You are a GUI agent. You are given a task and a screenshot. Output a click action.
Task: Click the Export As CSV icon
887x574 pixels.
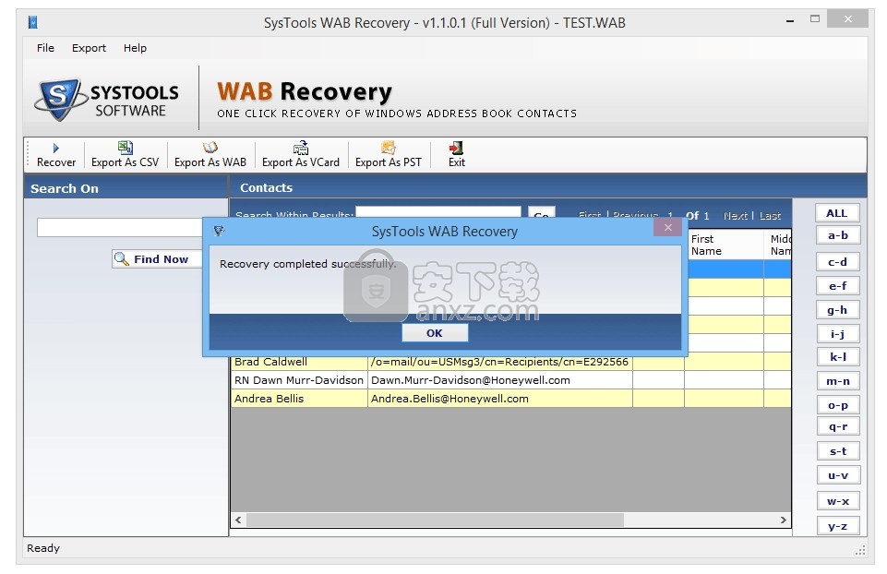pyautogui.click(x=125, y=148)
